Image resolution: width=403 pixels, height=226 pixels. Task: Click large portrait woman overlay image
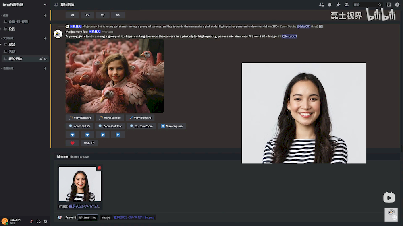pos(303,113)
